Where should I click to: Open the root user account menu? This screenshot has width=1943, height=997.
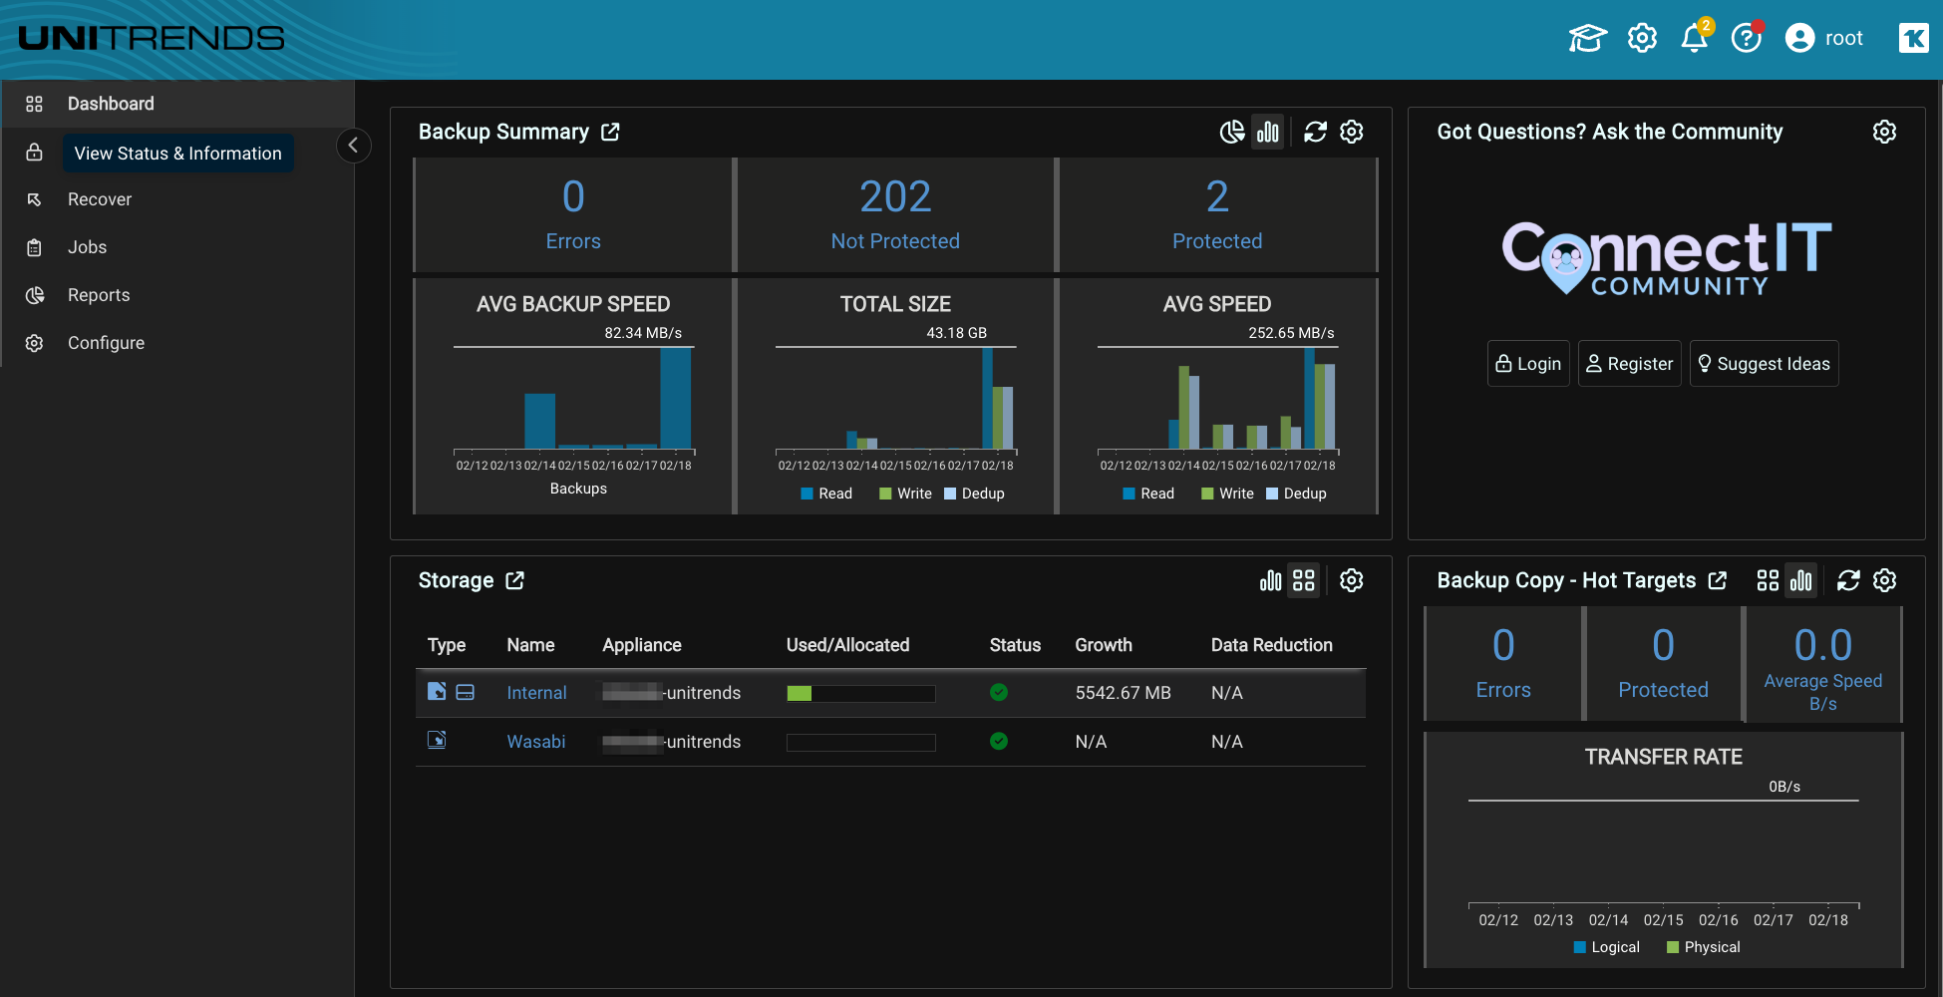pos(1823,38)
